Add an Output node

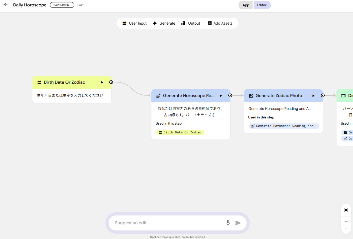pos(191,23)
